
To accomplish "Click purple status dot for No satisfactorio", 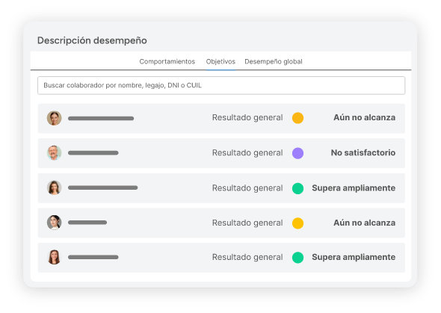I will [x=297, y=153].
